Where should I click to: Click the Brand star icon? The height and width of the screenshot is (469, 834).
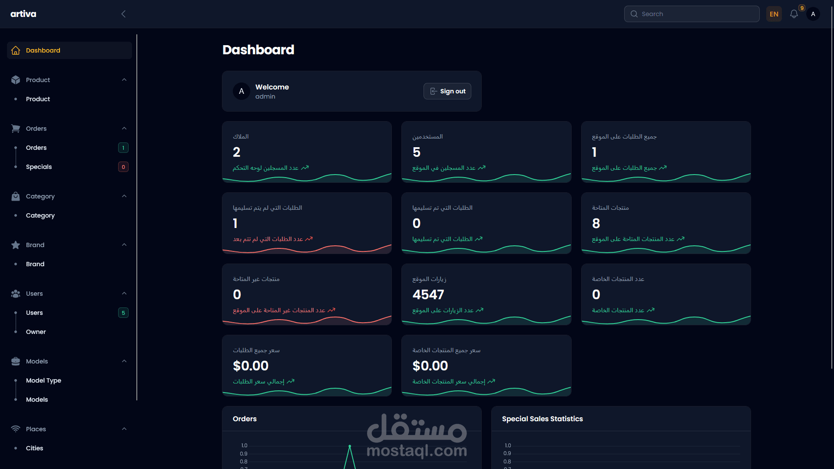point(16,245)
